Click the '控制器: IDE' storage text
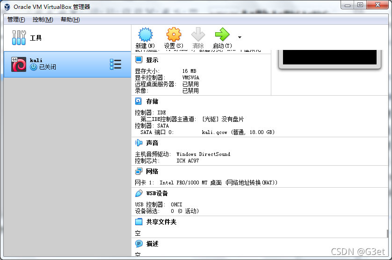This screenshot has height=260, width=392. [x=151, y=112]
